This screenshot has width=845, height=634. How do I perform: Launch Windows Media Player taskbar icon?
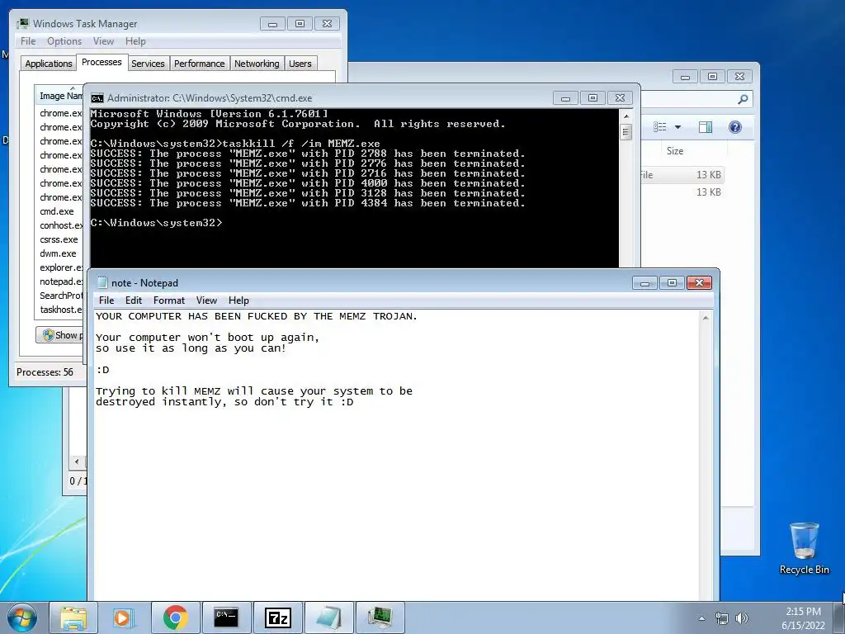124,617
